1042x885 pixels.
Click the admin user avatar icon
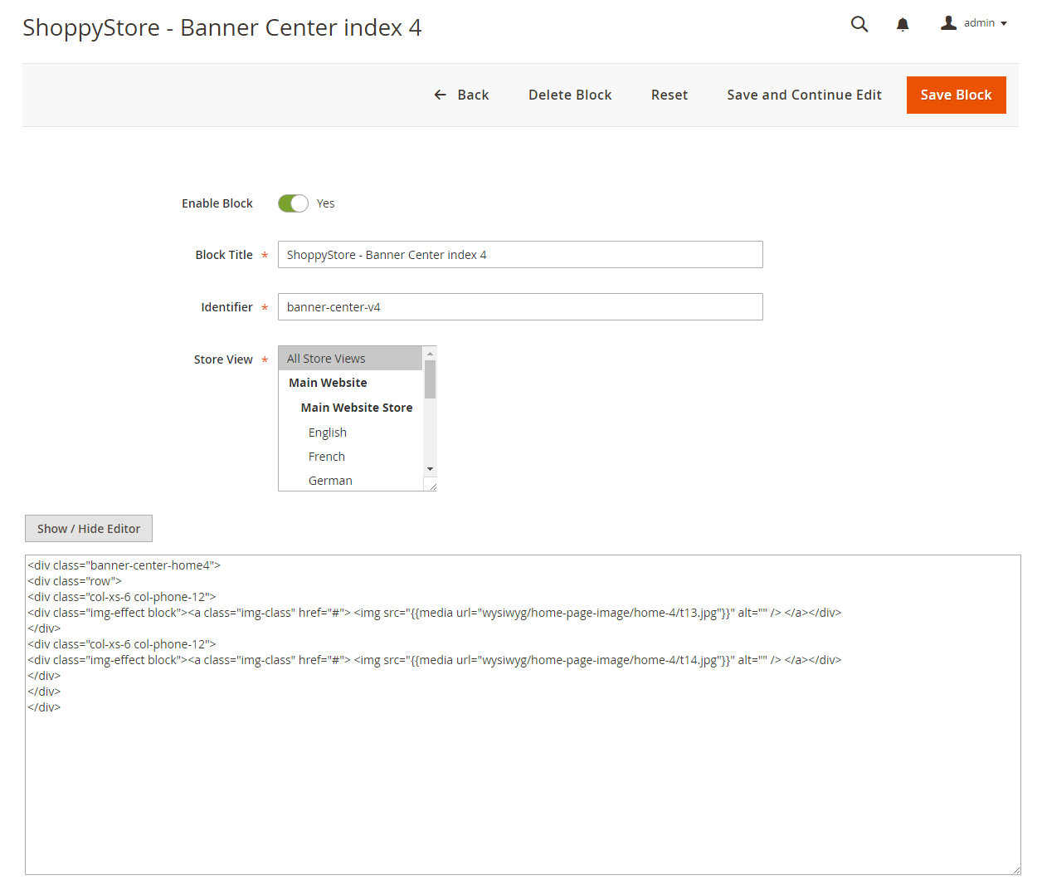click(x=948, y=23)
